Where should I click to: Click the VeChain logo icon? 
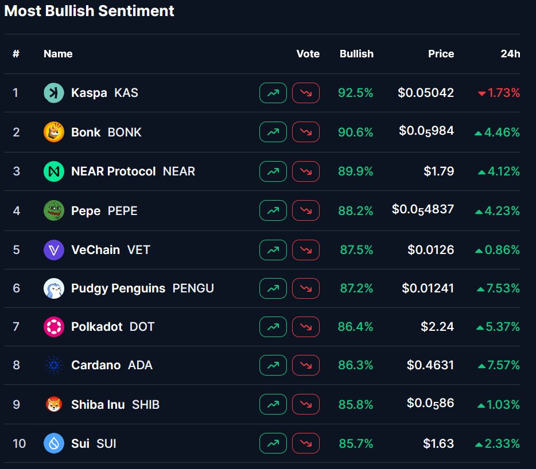click(54, 250)
